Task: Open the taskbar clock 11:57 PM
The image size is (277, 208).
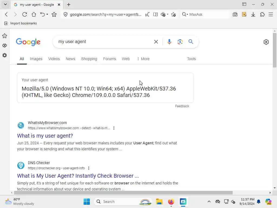Action: (247, 201)
